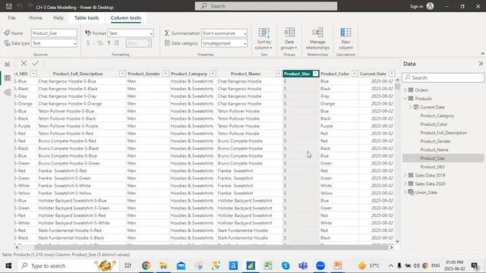Image resolution: width=486 pixels, height=273 pixels.
Task: Expand Union_Data table
Action: (x=405, y=192)
